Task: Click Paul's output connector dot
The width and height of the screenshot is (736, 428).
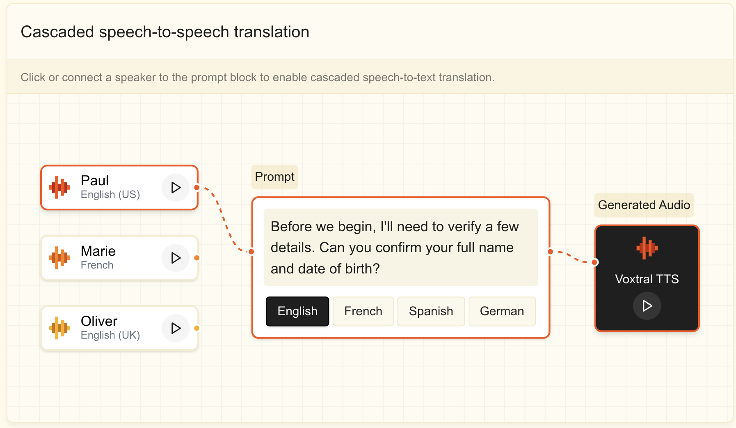Action: click(197, 188)
